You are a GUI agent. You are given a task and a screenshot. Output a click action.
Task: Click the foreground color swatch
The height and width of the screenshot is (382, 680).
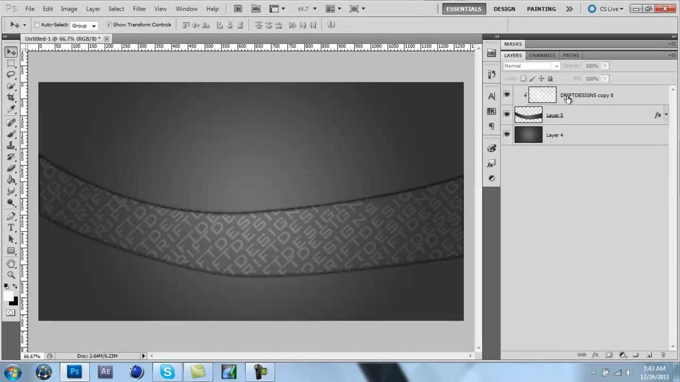click(9, 296)
